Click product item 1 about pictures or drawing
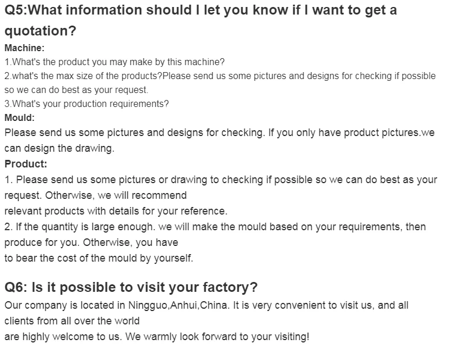The height and width of the screenshot is (350, 454). click(220, 180)
